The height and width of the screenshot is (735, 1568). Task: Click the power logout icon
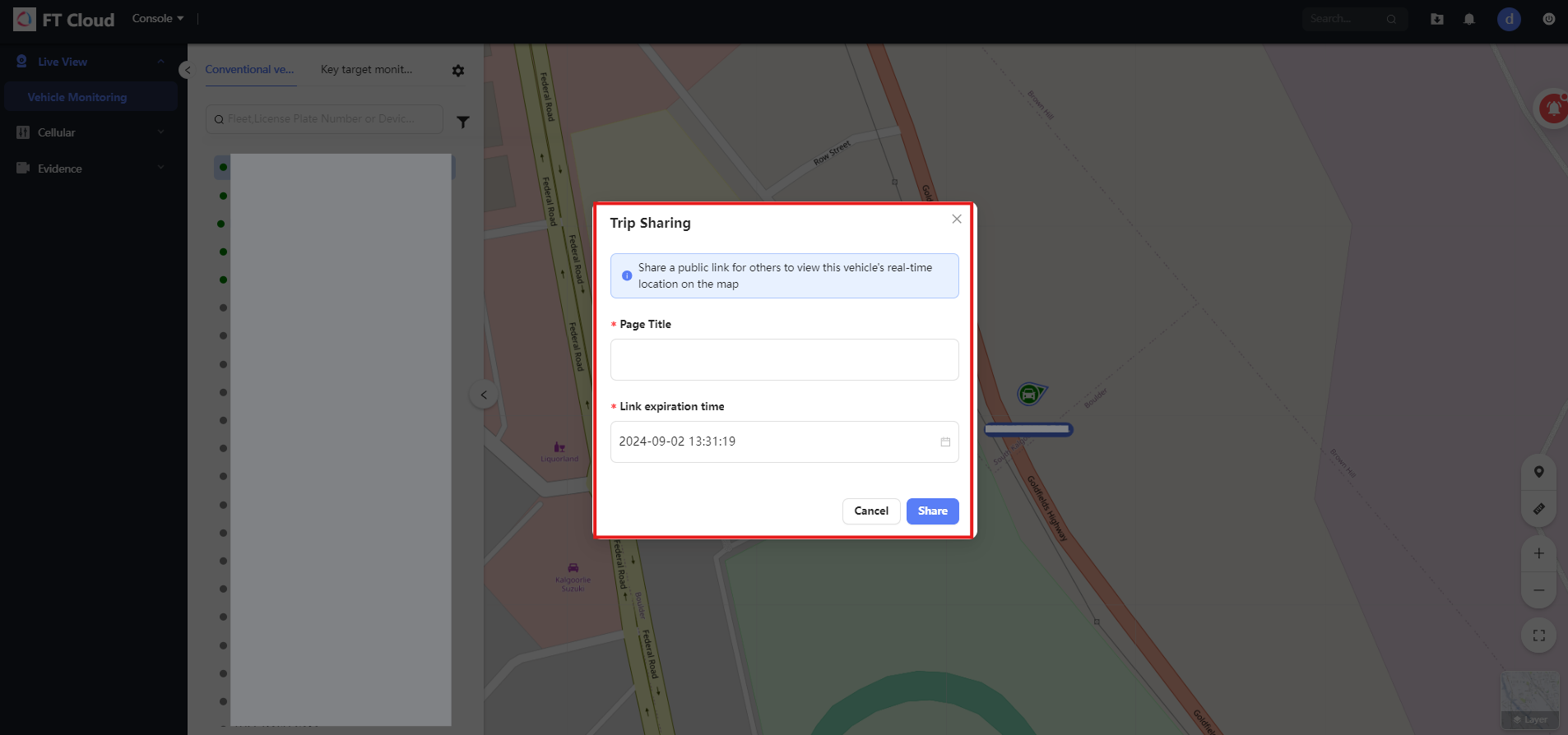[x=1549, y=19]
